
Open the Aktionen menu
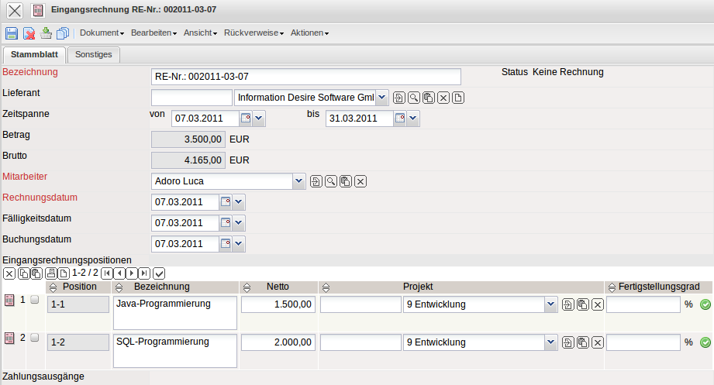coord(309,33)
